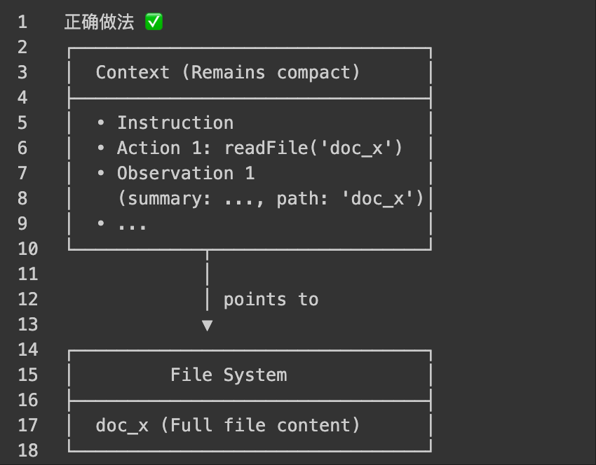Click line number 1 in gutter
Screen dimensions: 596x465
click(23, 22)
